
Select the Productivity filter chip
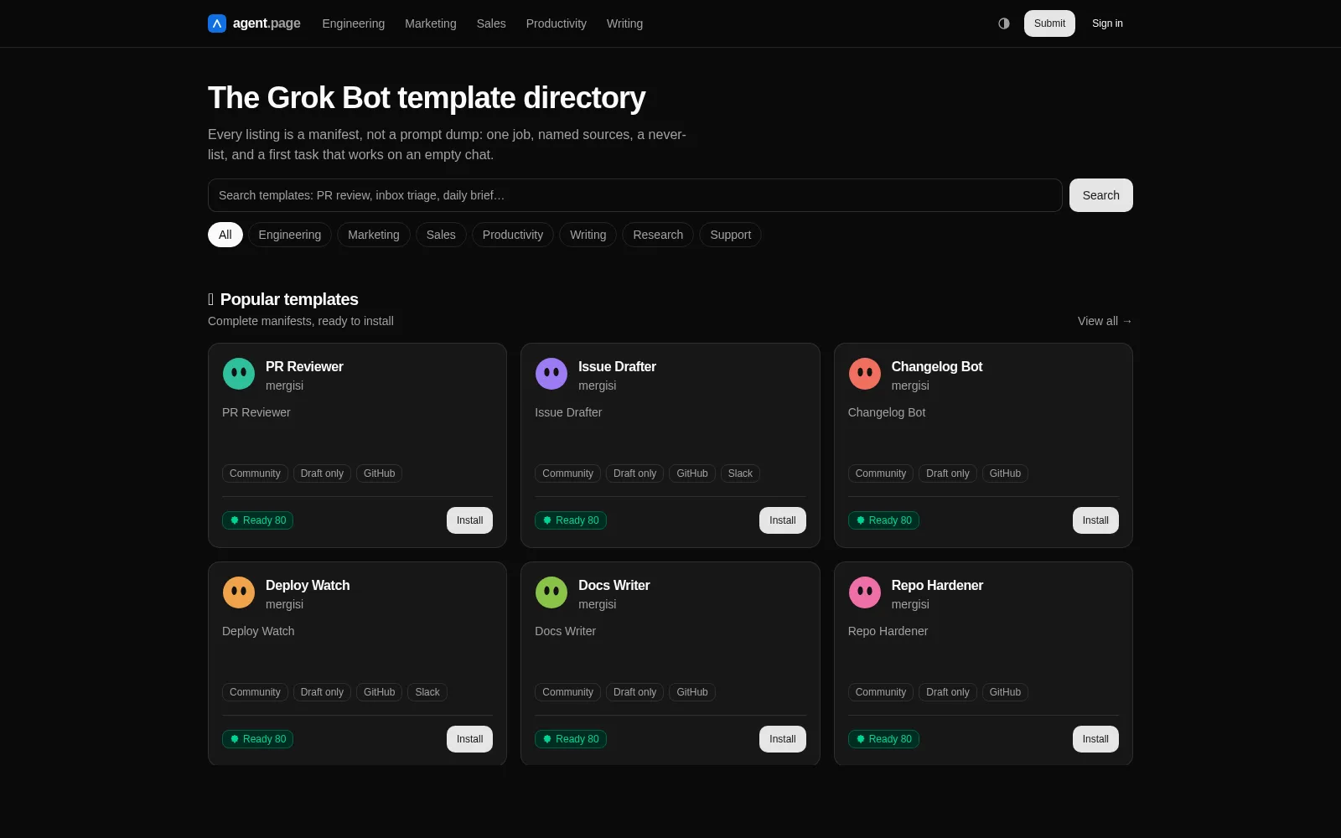[x=513, y=235]
